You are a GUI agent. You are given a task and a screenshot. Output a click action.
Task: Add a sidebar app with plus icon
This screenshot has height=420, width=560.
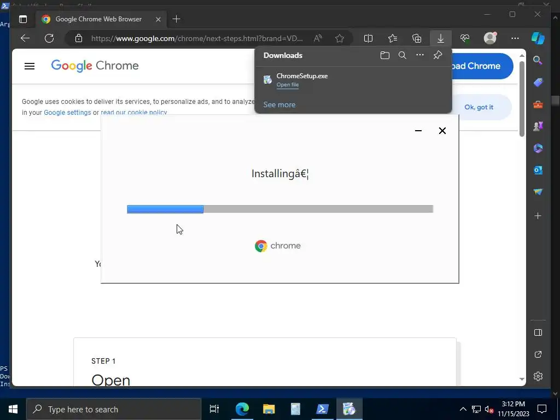tap(538, 215)
